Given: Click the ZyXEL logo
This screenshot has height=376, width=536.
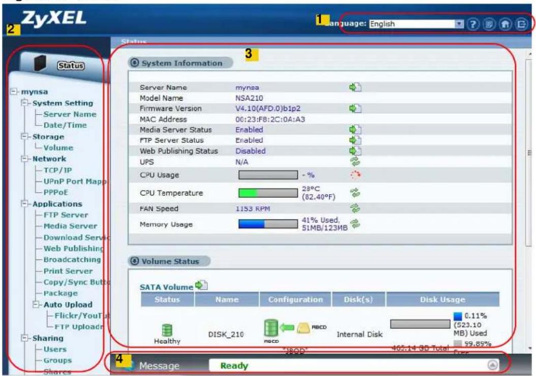Looking at the screenshot, I should pyautogui.click(x=54, y=18).
